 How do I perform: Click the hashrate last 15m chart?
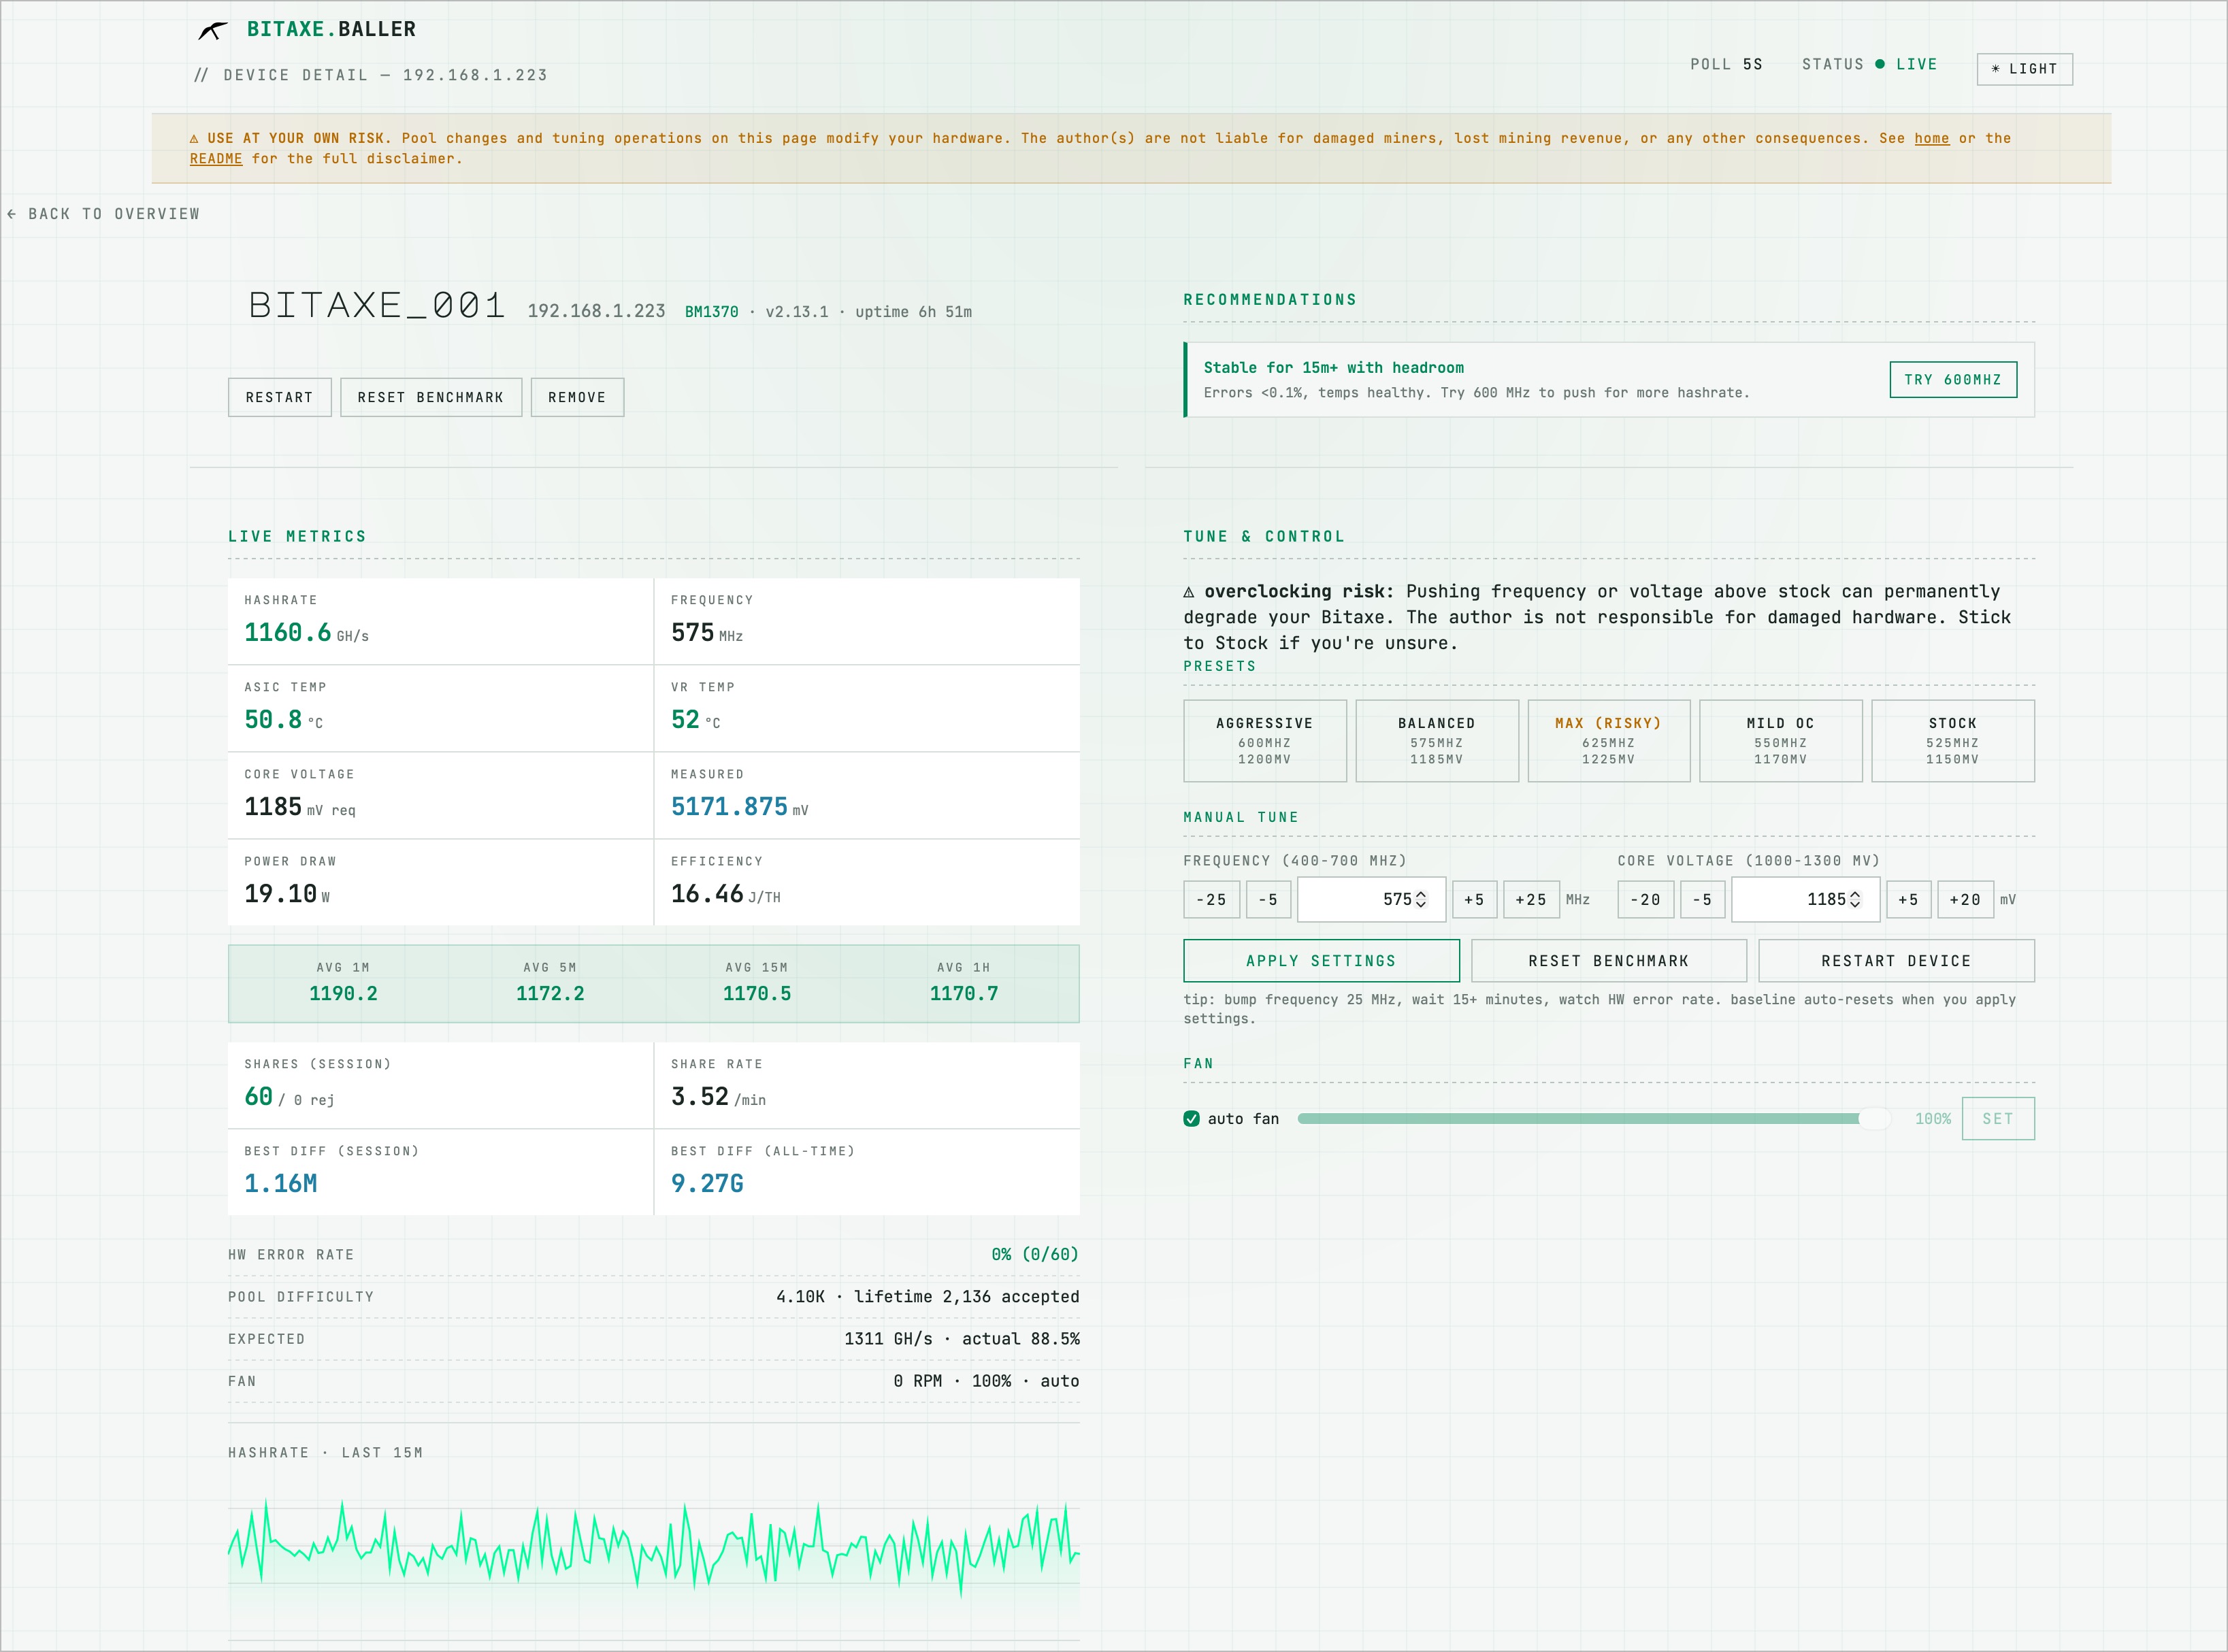pos(653,1560)
